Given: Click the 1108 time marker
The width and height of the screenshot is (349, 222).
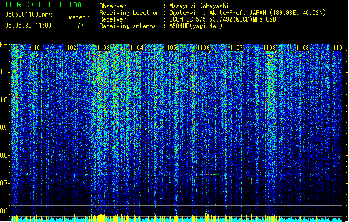Looking at the screenshot, I should point(270,48).
